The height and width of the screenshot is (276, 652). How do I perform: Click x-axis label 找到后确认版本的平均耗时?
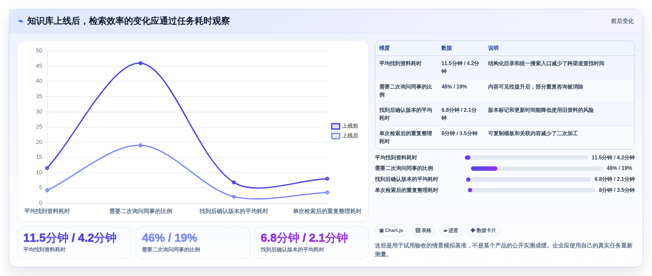point(234,211)
